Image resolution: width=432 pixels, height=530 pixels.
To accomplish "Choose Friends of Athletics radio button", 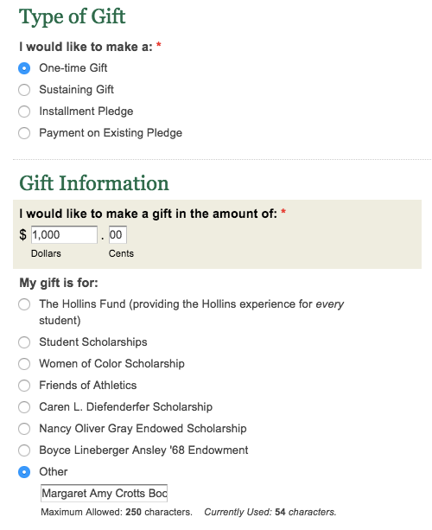I will click(24, 386).
